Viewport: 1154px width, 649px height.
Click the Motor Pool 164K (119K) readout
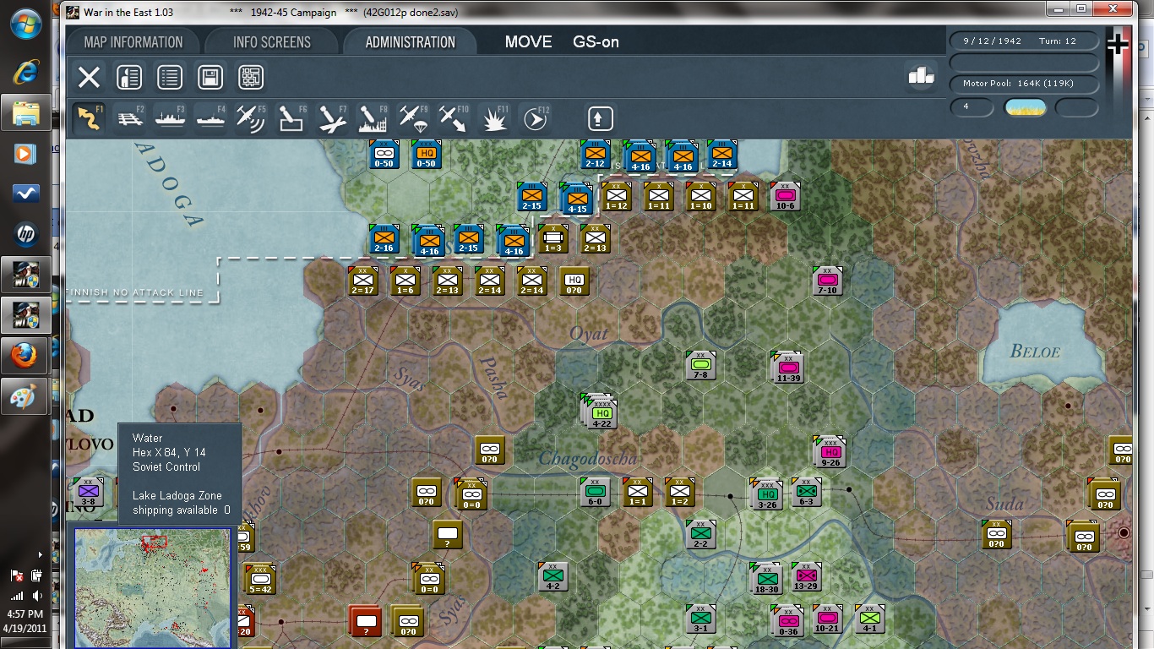[x=1025, y=84]
